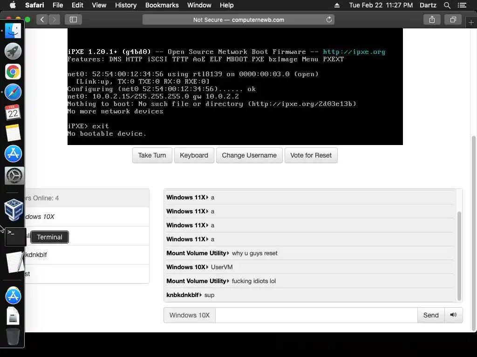Click Vote for Reset
The image size is (477, 357).
pyautogui.click(x=311, y=155)
